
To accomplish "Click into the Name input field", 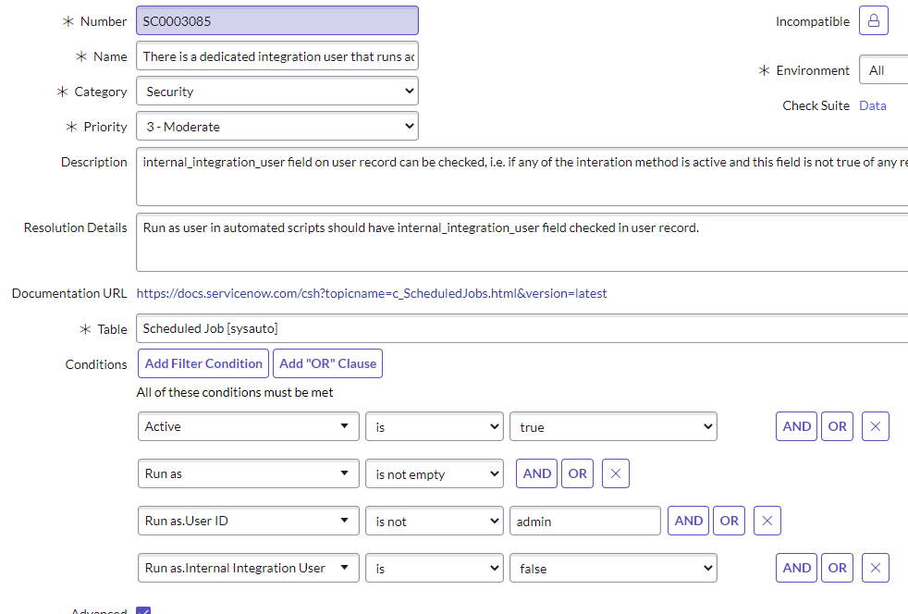I will pyautogui.click(x=277, y=56).
